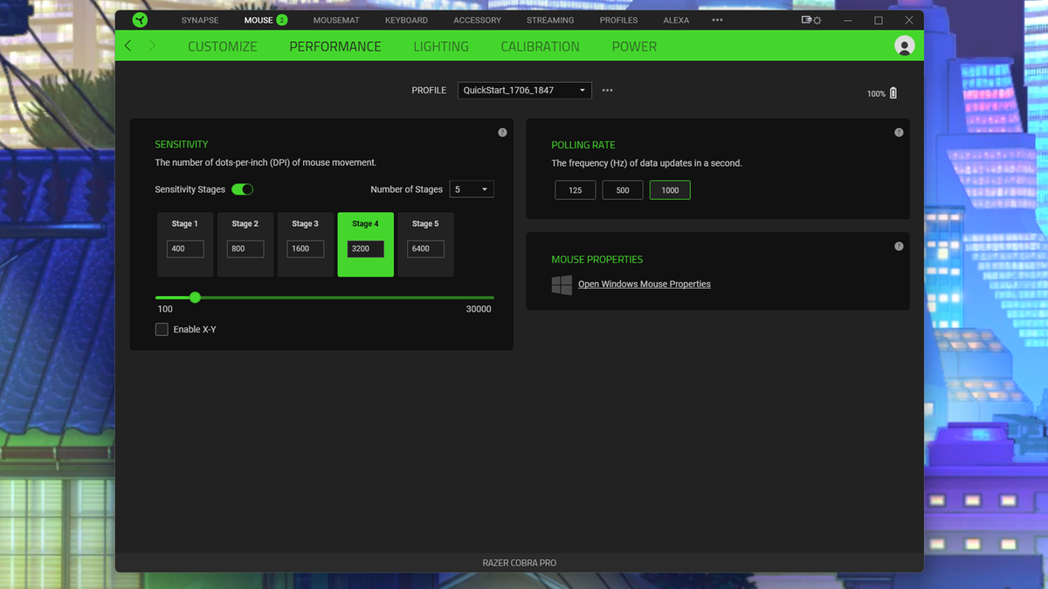Switch to the CUSTOMIZE subtab
1048x589 pixels.
(x=223, y=46)
